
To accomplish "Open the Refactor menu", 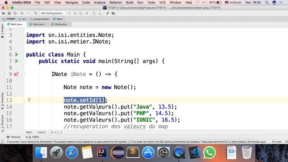I will coord(116,3).
